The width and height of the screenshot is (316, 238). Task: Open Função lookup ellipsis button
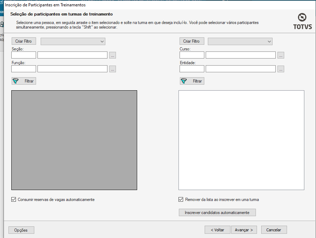(x=112, y=69)
